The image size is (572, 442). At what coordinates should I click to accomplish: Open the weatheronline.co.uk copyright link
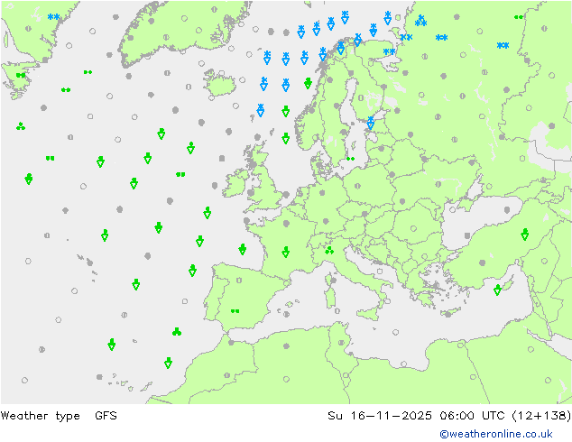(496, 434)
